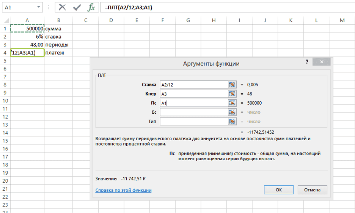Screen dimensions: 355x213
Task: Click cell A1 containing 500000
Action: tap(27, 28)
